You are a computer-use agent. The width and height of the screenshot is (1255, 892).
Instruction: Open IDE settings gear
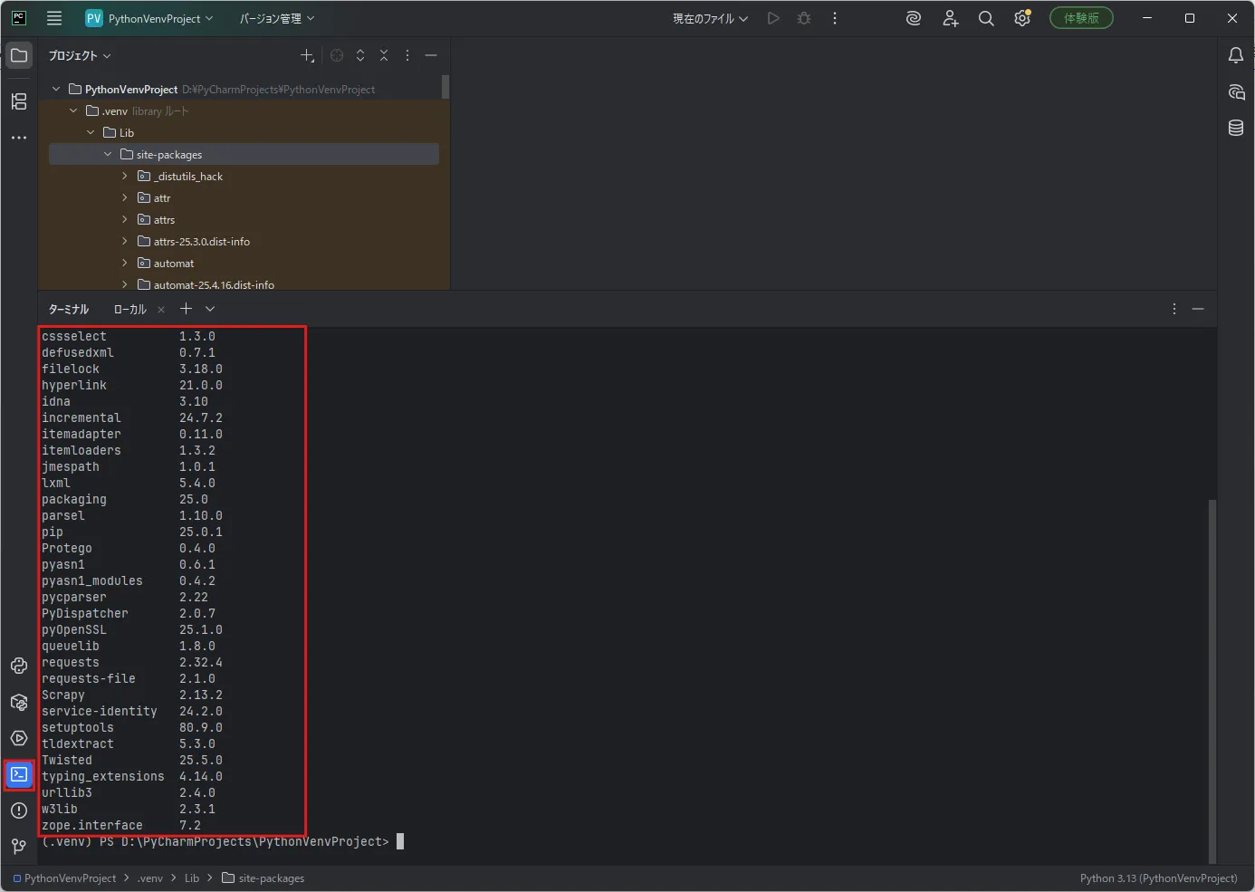pyautogui.click(x=1022, y=18)
